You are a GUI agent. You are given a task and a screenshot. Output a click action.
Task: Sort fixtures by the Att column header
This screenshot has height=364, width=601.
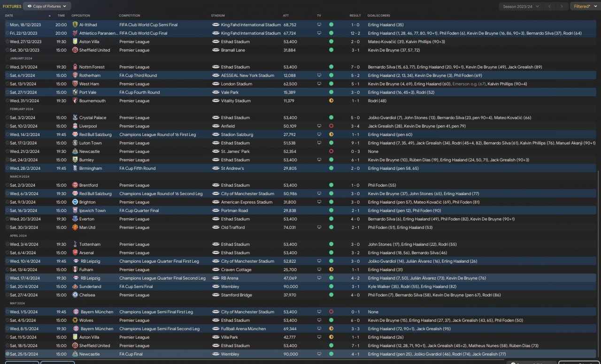point(286,15)
